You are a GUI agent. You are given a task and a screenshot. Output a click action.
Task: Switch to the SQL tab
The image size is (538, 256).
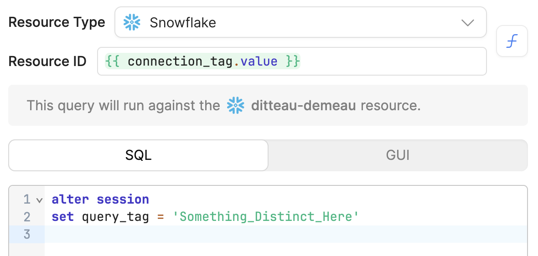[138, 155]
